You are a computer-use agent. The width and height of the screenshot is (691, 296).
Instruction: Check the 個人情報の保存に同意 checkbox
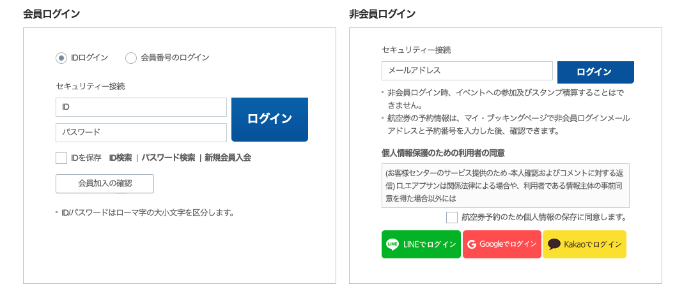tap(452, 218)
